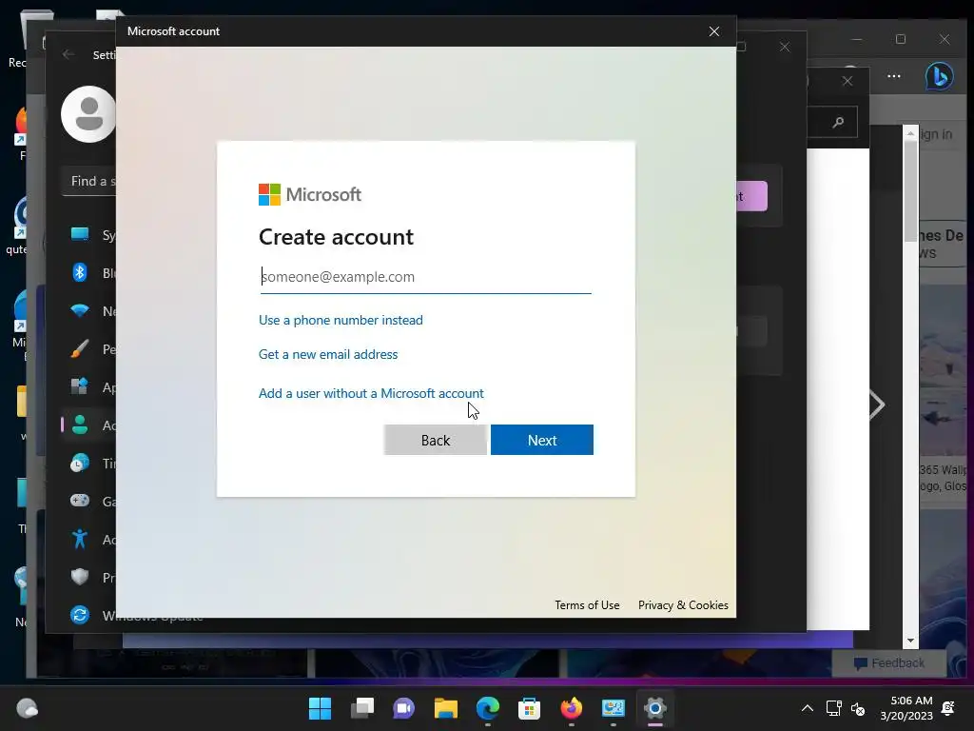This screenshot has height=731, width=974.
Task: Open File Explorer from the taskbar
Action: tap(445, 708)
